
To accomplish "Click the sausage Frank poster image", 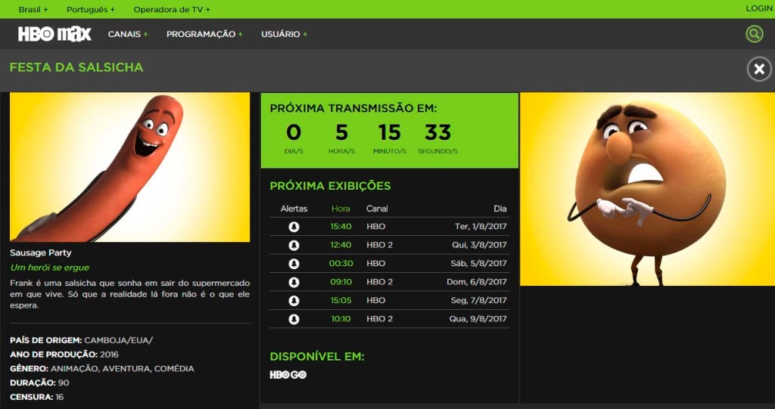I will pyautogui.click(x=129, y=167).
